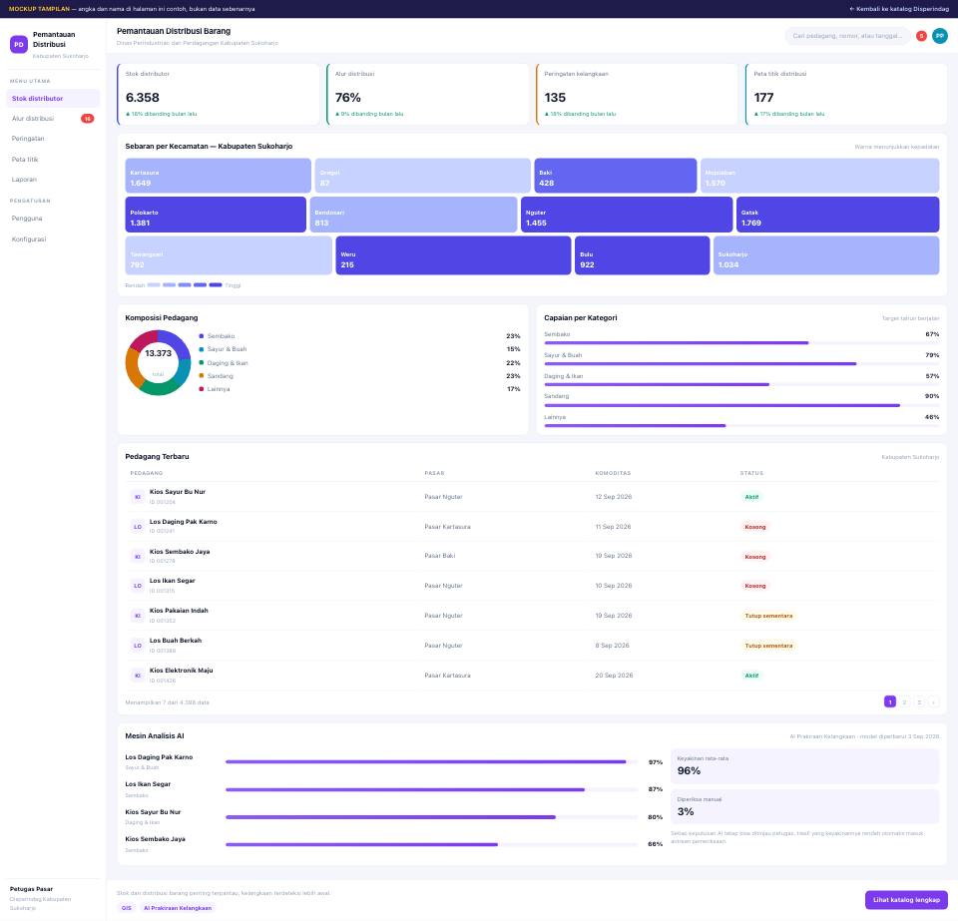This screenshot has height=921, width=958.
Task: Click Kosong status for Los Daging Pak Karno
Action: pos(755,527)
